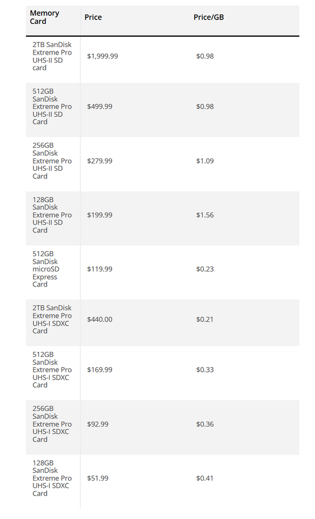Select the 128GB Extreme Pro UHS-II SD Card name
The image size is (315, 519).
tap(52, 215)
